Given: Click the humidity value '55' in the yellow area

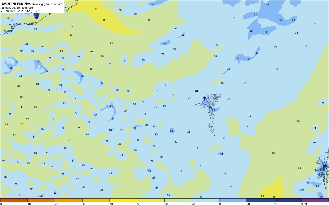Looking at the screenshot, I should 104,20.
